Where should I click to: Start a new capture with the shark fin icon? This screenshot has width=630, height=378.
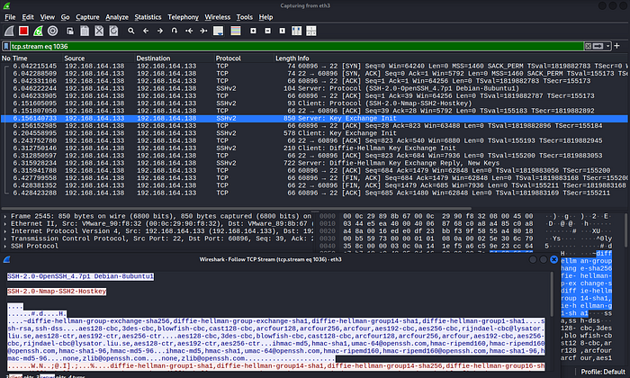pos(9,31)
